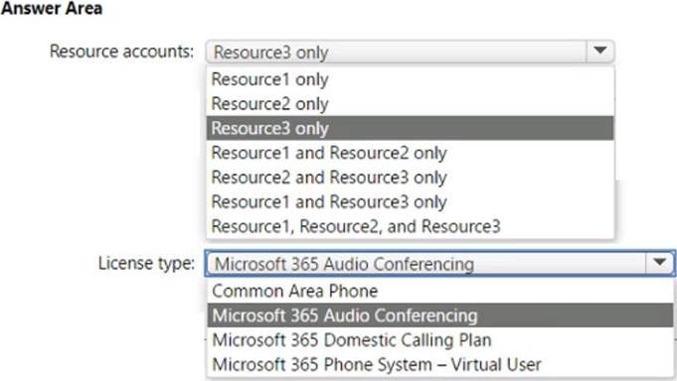Select Resource2 and Resource3 only
677x381 pixels.
410,178
